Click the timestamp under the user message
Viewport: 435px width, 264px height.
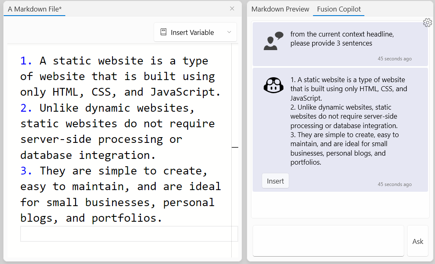(394, 59)
